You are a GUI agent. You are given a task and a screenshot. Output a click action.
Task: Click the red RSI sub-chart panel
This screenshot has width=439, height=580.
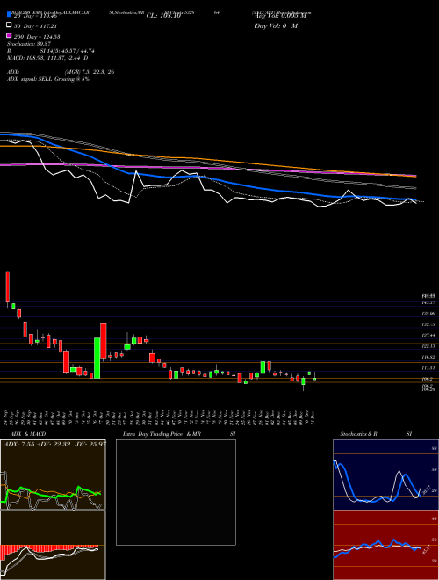tap(385, 545)
